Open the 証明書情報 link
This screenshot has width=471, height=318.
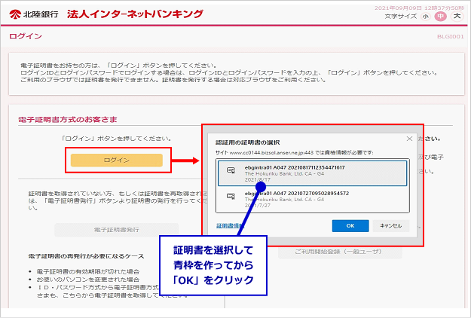point(230,225)
